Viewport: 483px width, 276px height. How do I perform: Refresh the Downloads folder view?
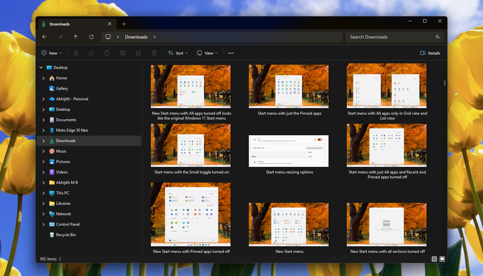(91, 37)
